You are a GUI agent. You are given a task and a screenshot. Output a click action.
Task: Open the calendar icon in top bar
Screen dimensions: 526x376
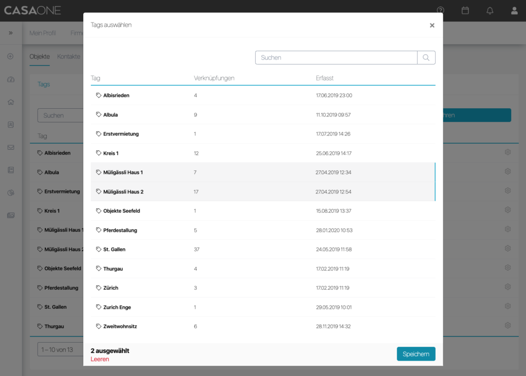465,10
